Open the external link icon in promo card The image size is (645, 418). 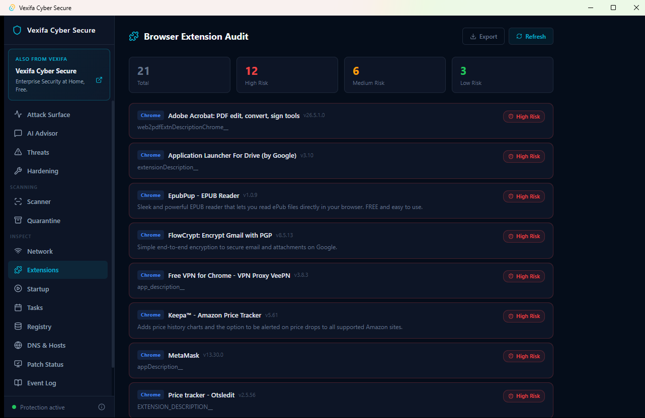pos(99,80)
